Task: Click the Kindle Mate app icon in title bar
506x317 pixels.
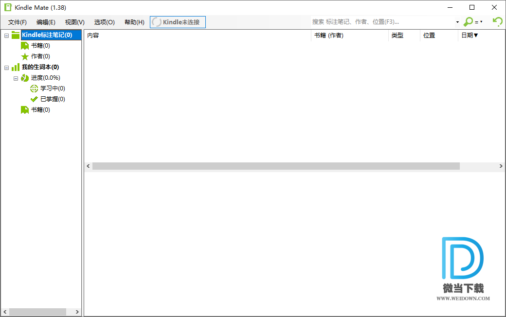Action: click(x=8, y=7)
